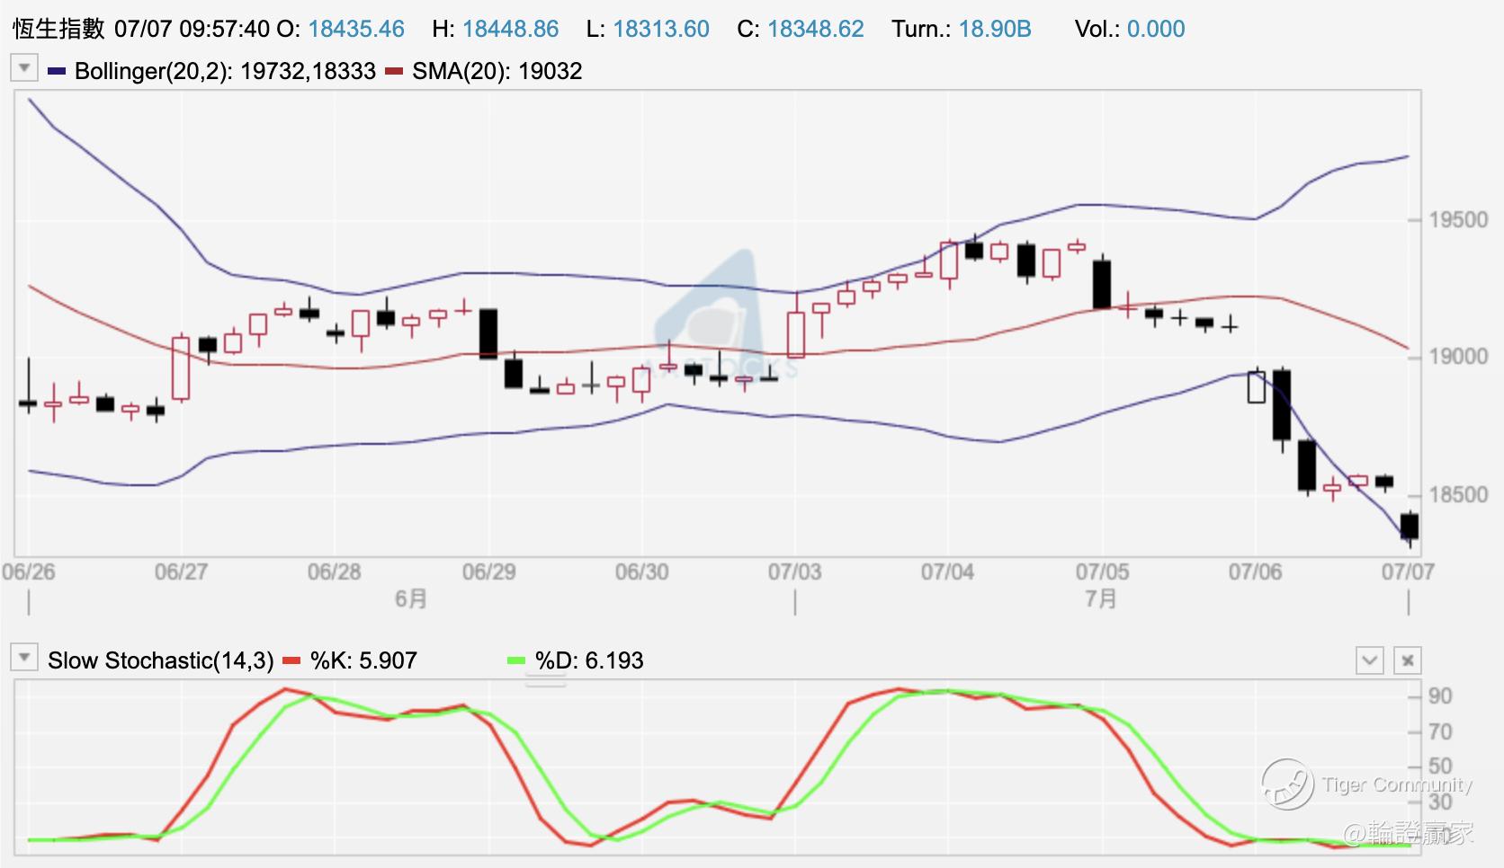Click the 06/30 date axis label
Viewport: 1504px width, 868px height.
(641, 571)
